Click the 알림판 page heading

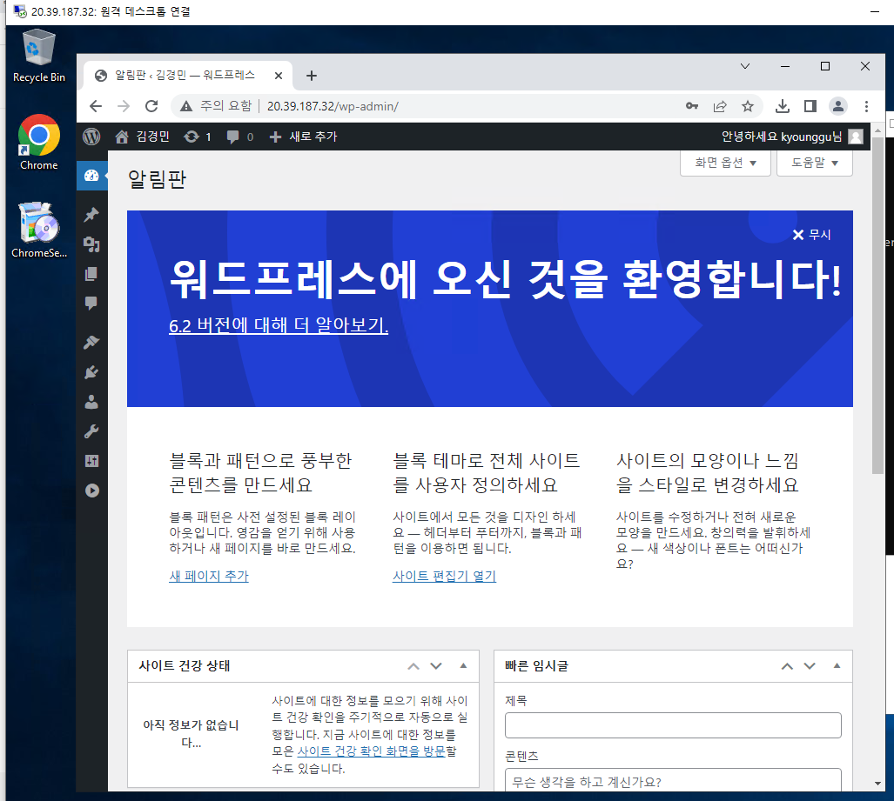157,179
